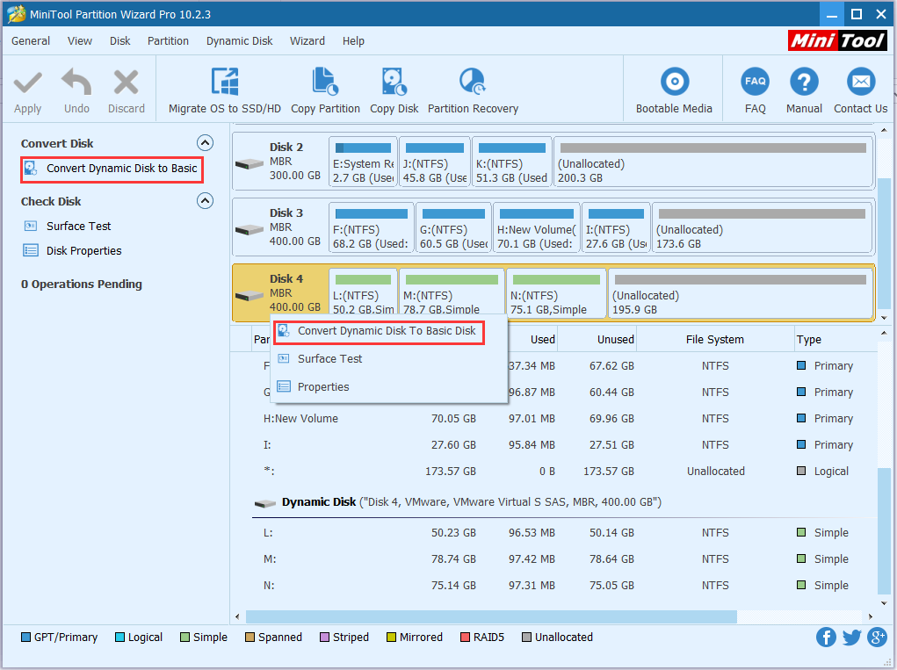Select E:System Reserved partition on Disk 2
The height and width of the screenshot is (670, 897).
pyautogui.click(x=363, y=162)
